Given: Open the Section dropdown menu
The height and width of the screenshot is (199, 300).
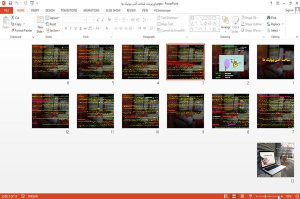Looking at the screenshot, I should pos(53,30).
